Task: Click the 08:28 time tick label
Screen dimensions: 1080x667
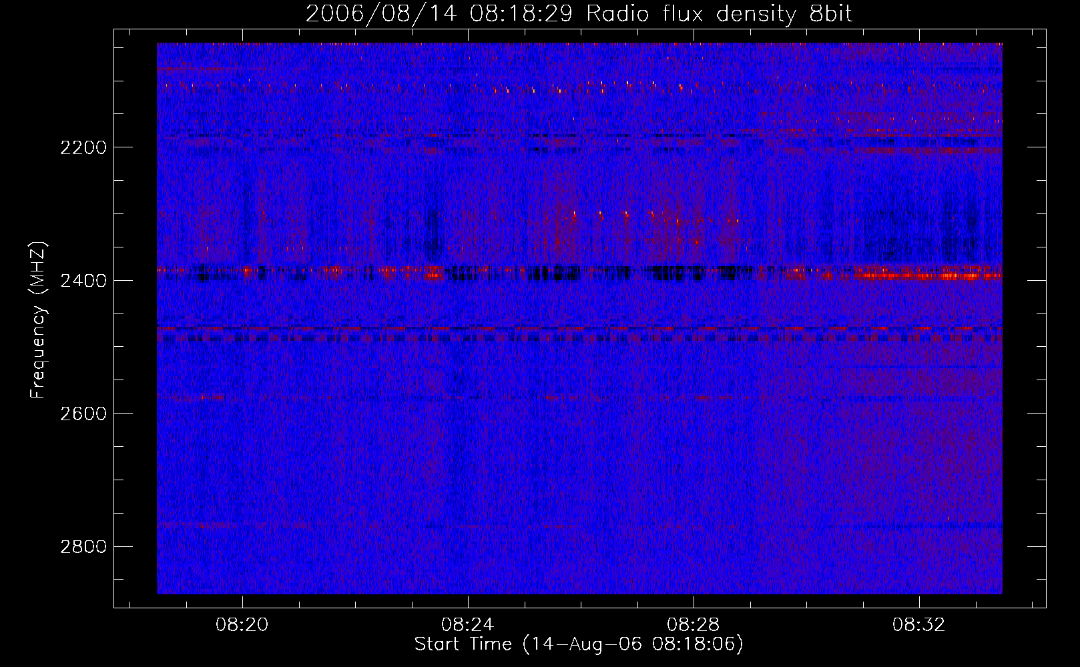Action: [693, 624]
